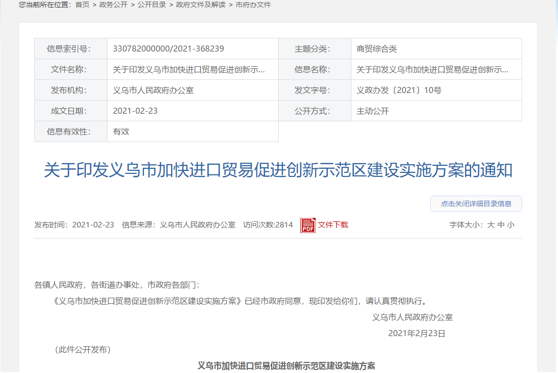This screenshot has height=373, width=558.
Task: Set font size to 大
Action: (x=490, y=225)
